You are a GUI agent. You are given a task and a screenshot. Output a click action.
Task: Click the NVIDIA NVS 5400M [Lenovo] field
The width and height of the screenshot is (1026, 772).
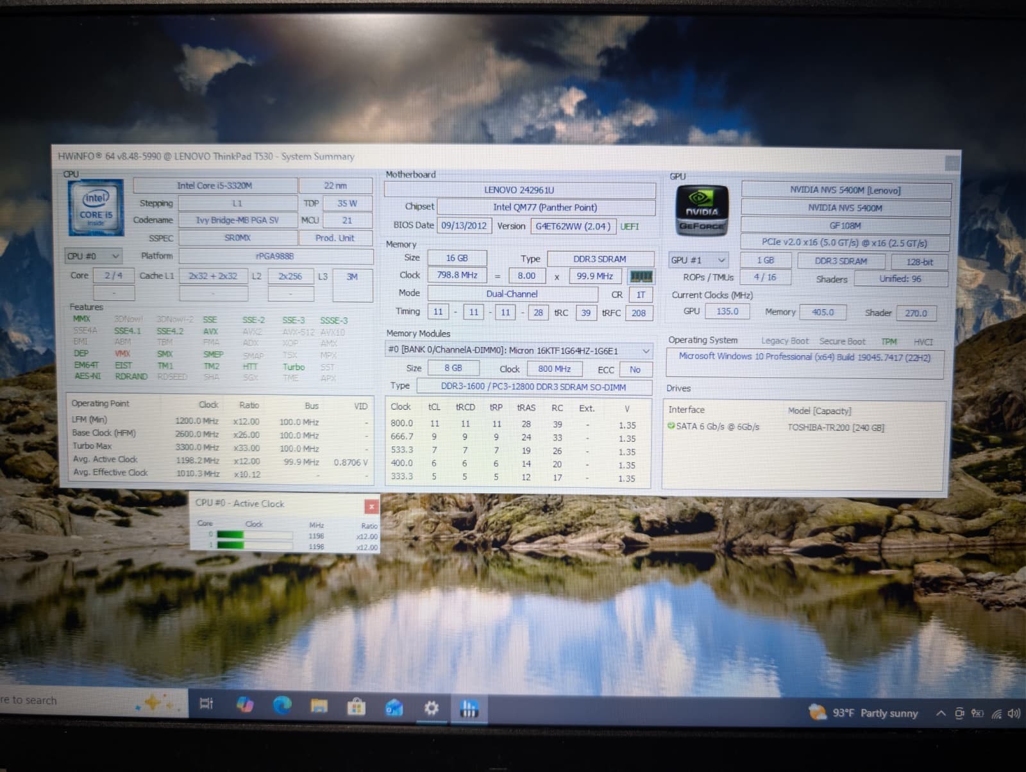(846, 190)
